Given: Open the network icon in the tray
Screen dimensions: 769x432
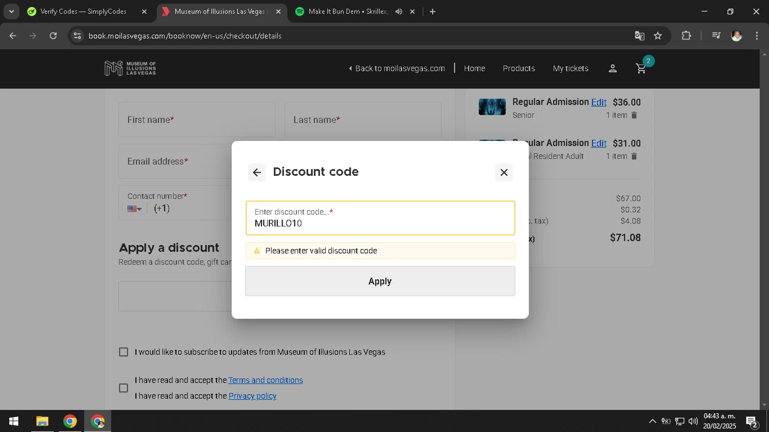Looking at the screenshot, I should 680,421.
